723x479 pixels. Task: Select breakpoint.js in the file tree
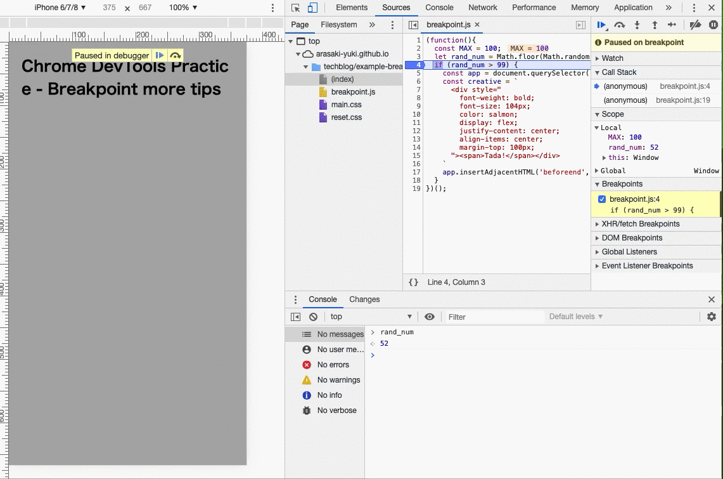[x=353, y=92]
